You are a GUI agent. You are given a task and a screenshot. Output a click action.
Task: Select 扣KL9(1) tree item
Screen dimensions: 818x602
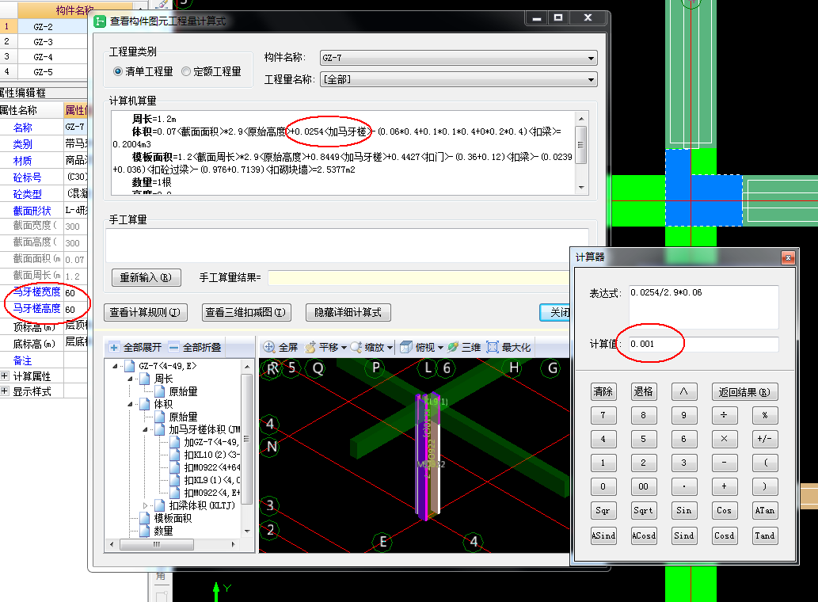[x=211, y=480]
